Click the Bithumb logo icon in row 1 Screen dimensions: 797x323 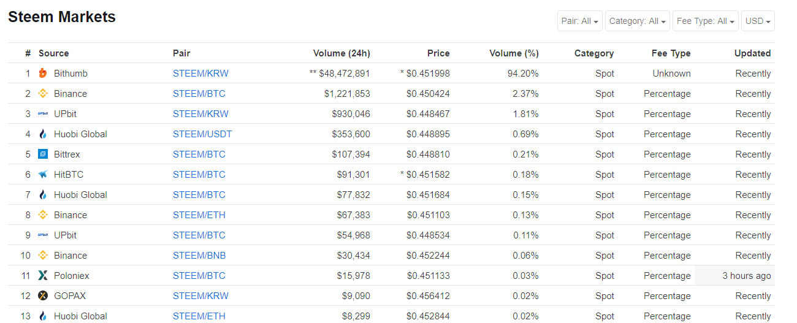[43, 74]
